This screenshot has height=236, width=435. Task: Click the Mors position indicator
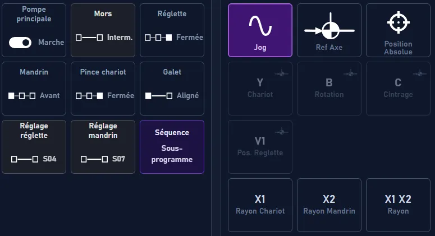tap(89, 38)
